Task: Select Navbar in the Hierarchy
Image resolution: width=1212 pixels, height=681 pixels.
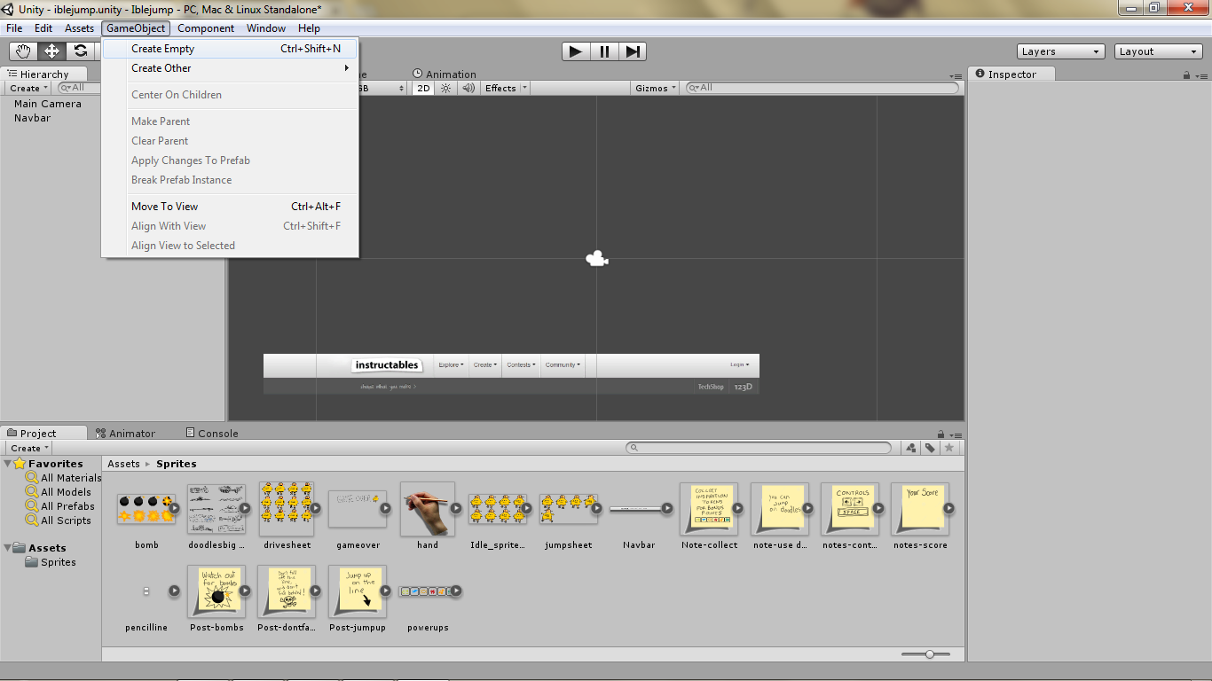Action: point(32,118)
